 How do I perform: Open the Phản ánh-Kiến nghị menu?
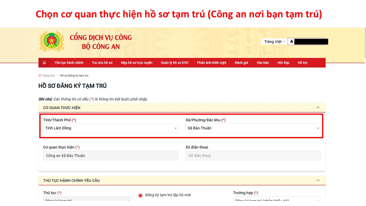pos(212,63)
